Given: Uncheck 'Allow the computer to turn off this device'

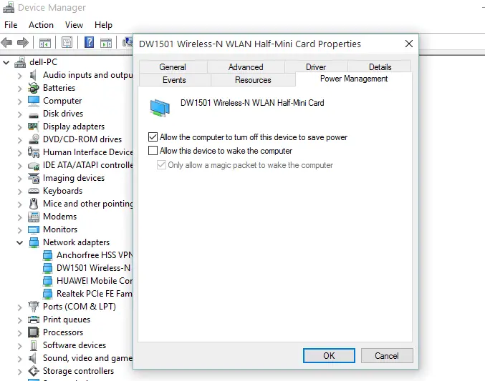Looking at the screenshot, I should point(153,137).
